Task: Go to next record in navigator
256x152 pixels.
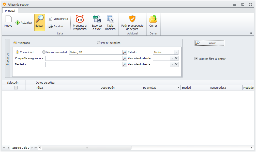Action: [32, 148]
